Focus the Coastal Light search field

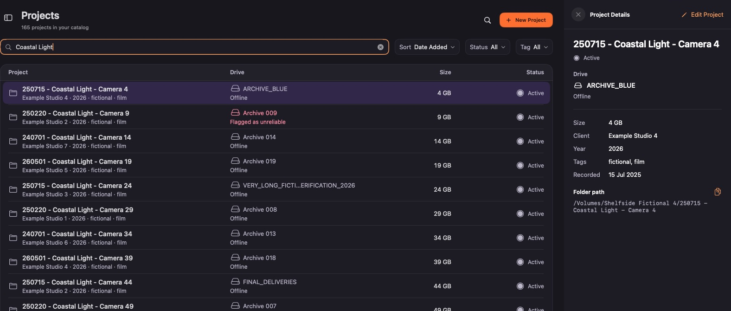(195, 47)
